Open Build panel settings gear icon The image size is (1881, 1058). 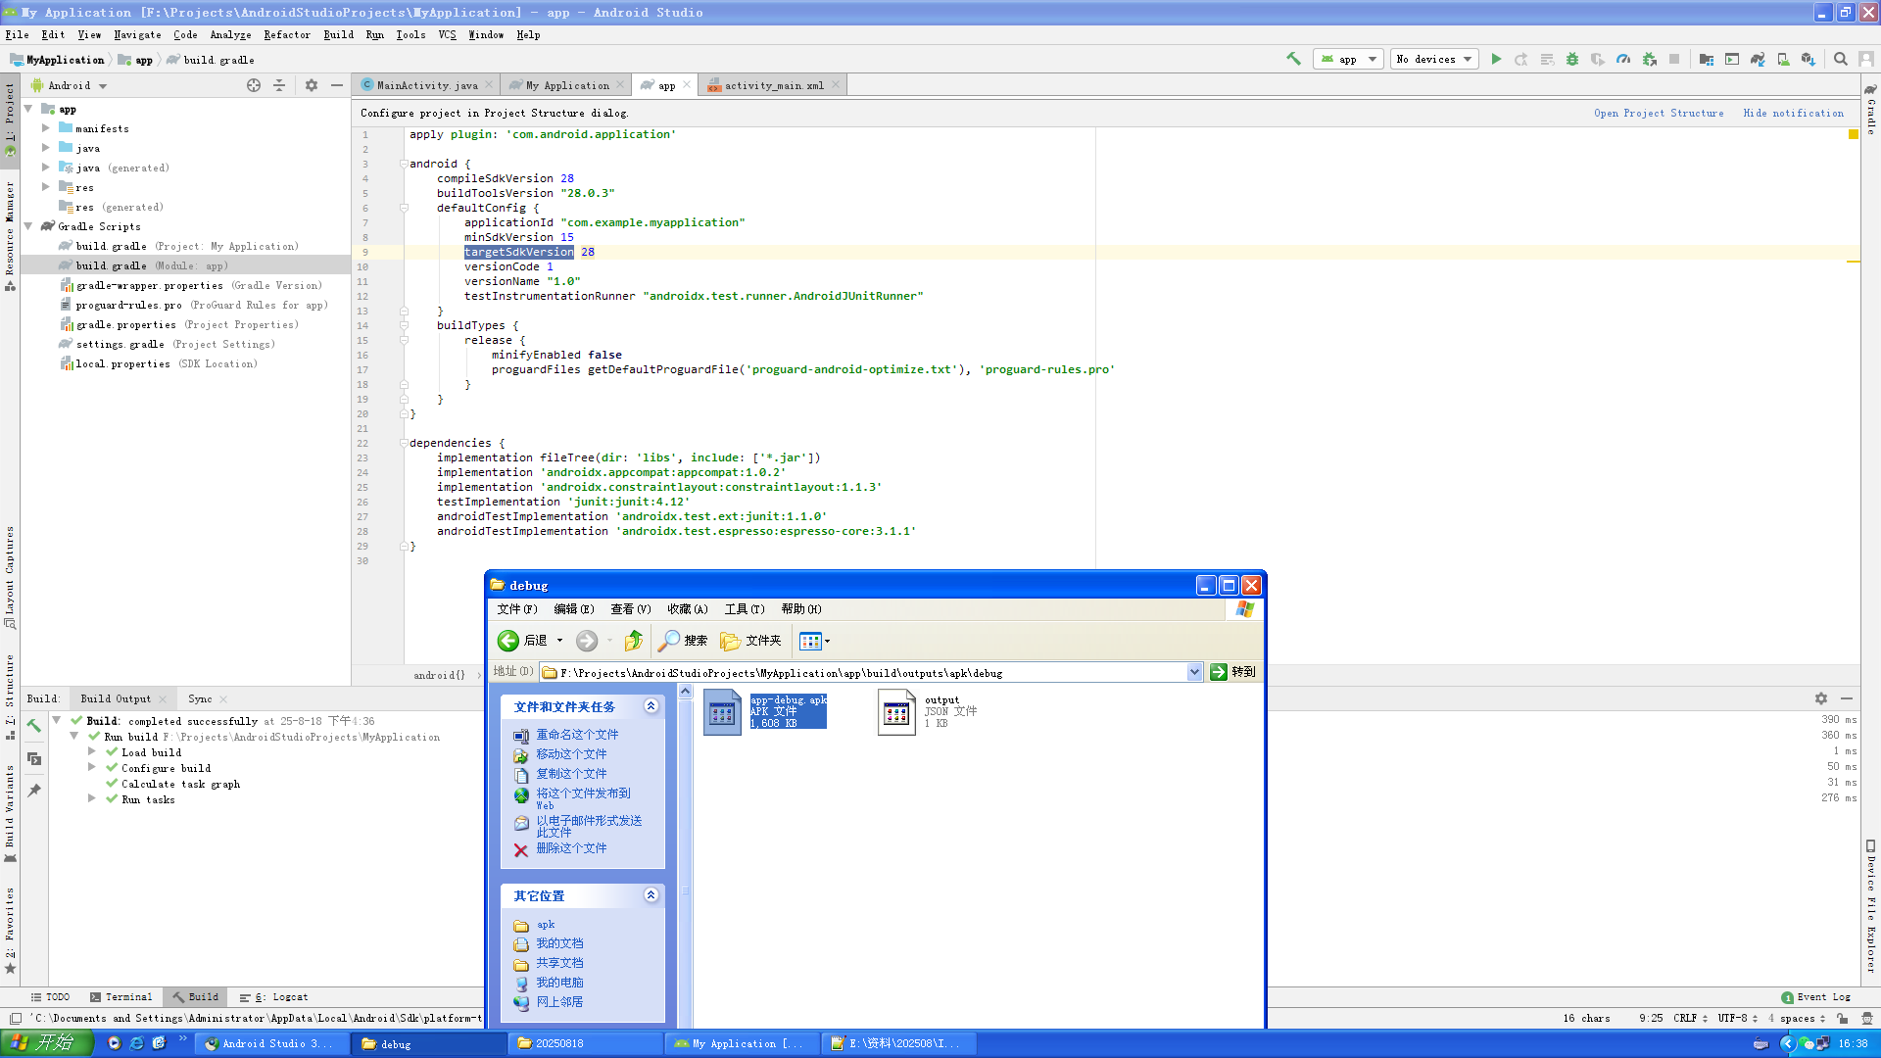tap(1821, 698)
